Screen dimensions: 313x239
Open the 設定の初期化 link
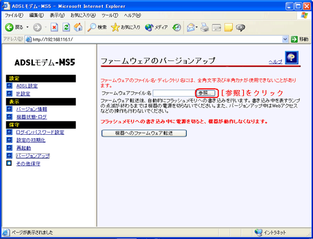[x=31, y=140]
